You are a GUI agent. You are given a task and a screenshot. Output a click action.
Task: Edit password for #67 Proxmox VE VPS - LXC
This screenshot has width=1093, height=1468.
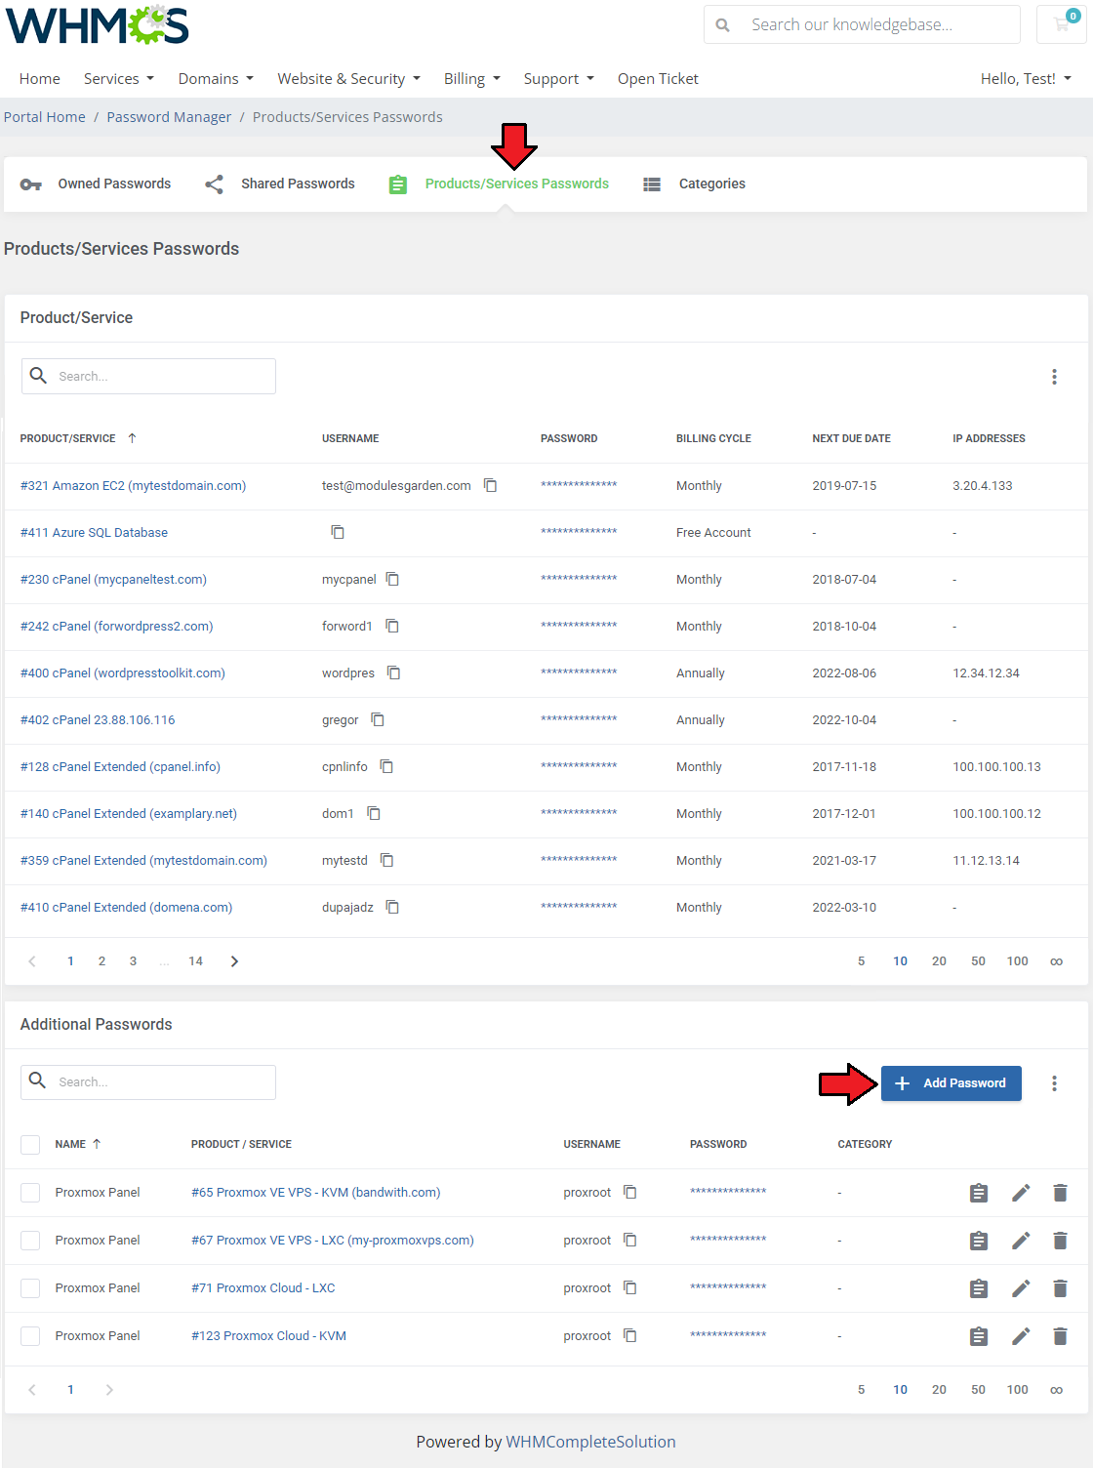pyautogui.click(x=1021, y=1241)
